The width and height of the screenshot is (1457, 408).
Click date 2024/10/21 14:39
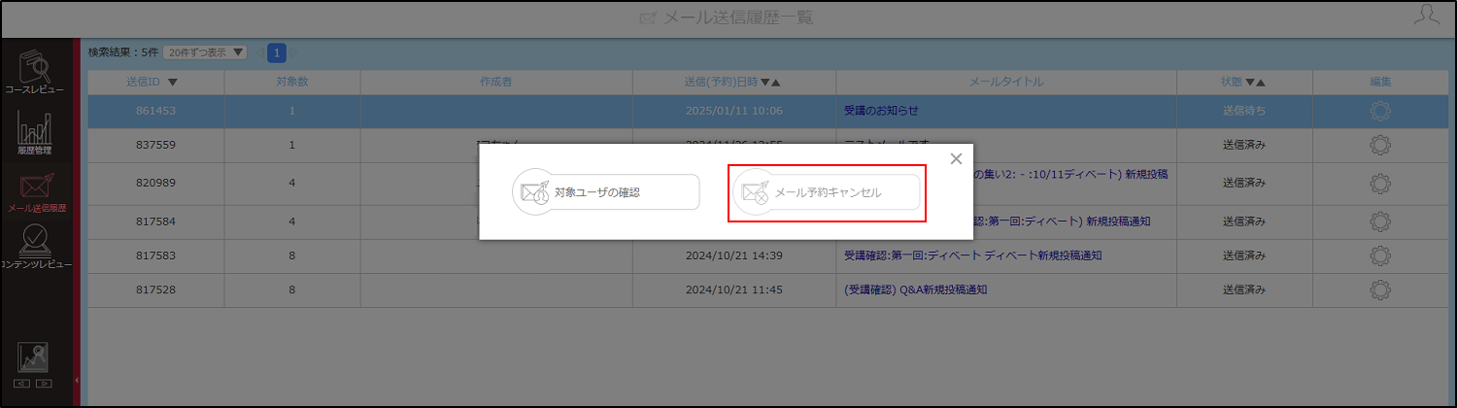(734, 255)
